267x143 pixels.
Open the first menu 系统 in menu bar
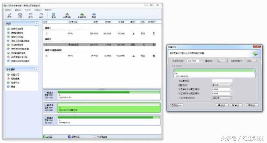(x=8, y=10)
